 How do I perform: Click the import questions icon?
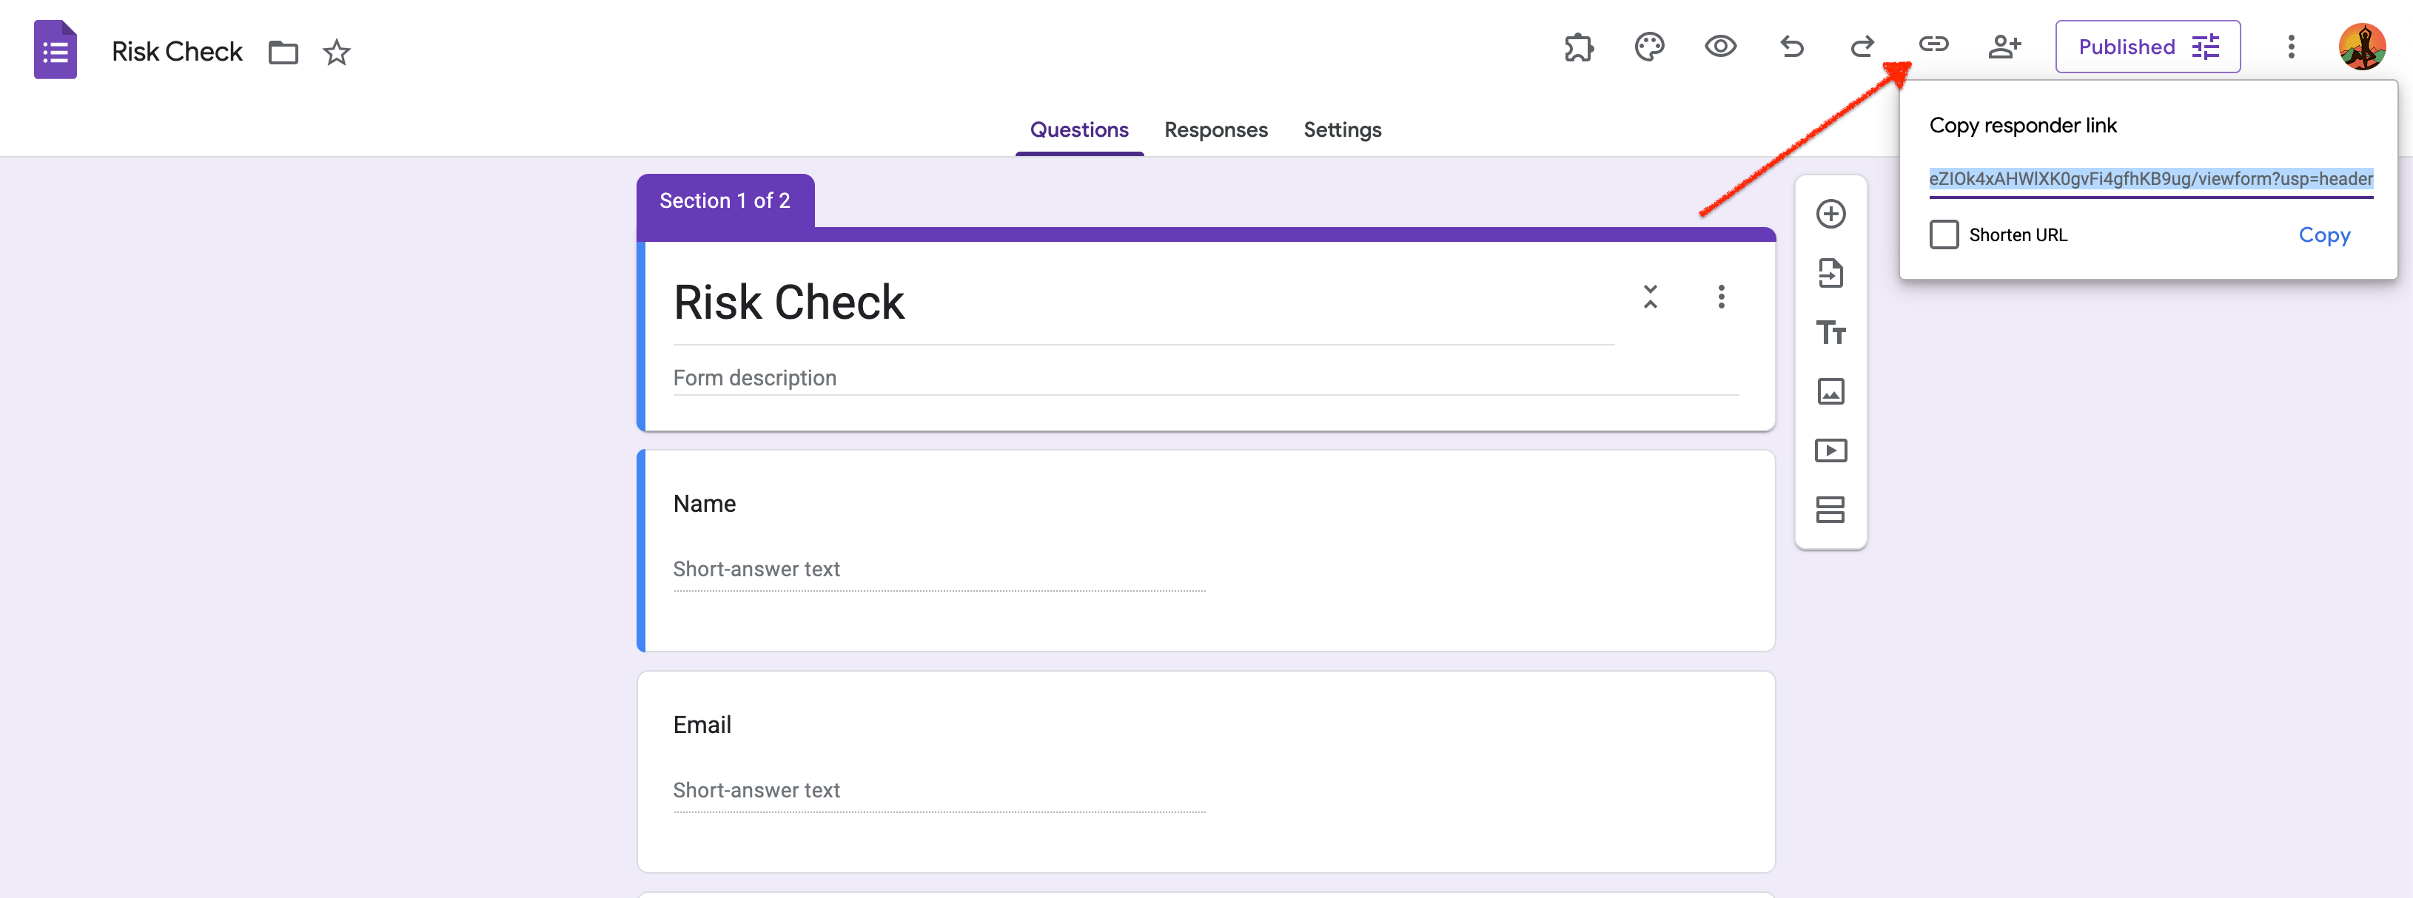[1830, 274]
